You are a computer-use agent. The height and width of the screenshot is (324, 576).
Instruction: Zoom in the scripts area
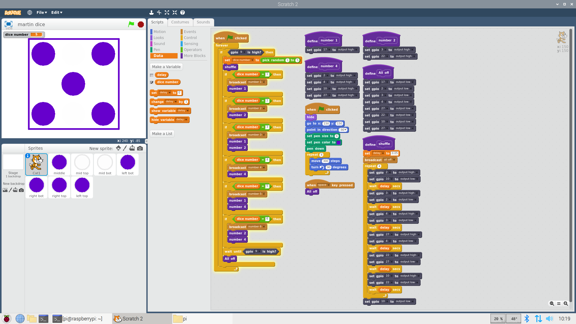566,304
